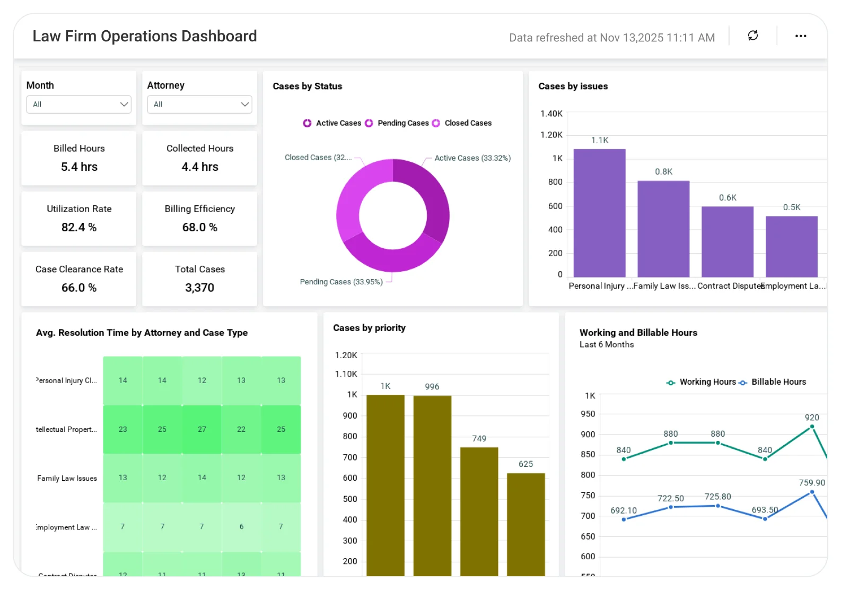
Task: Click the Personal Injury heatmap row label
Action: pyautogui.click(x=66, y=380)
